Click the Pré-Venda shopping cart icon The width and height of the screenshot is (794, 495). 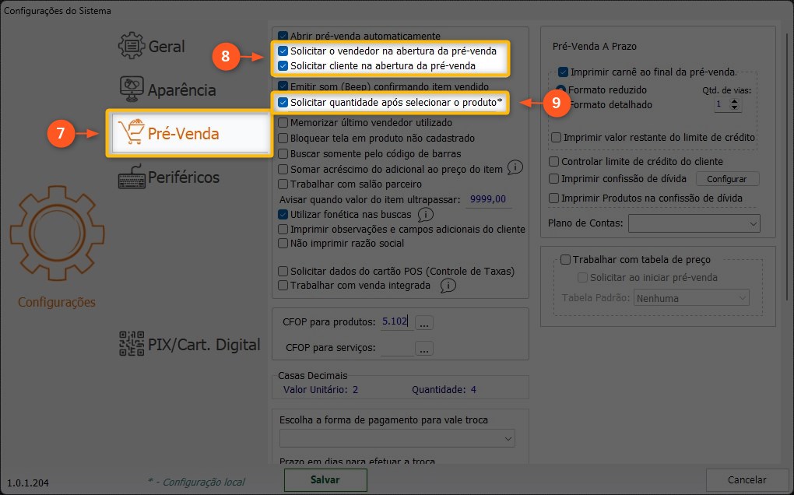[129, 133]
